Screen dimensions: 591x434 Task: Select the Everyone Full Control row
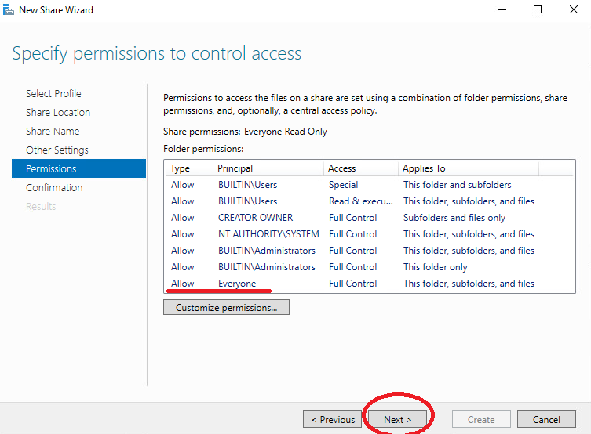(370, 284)
